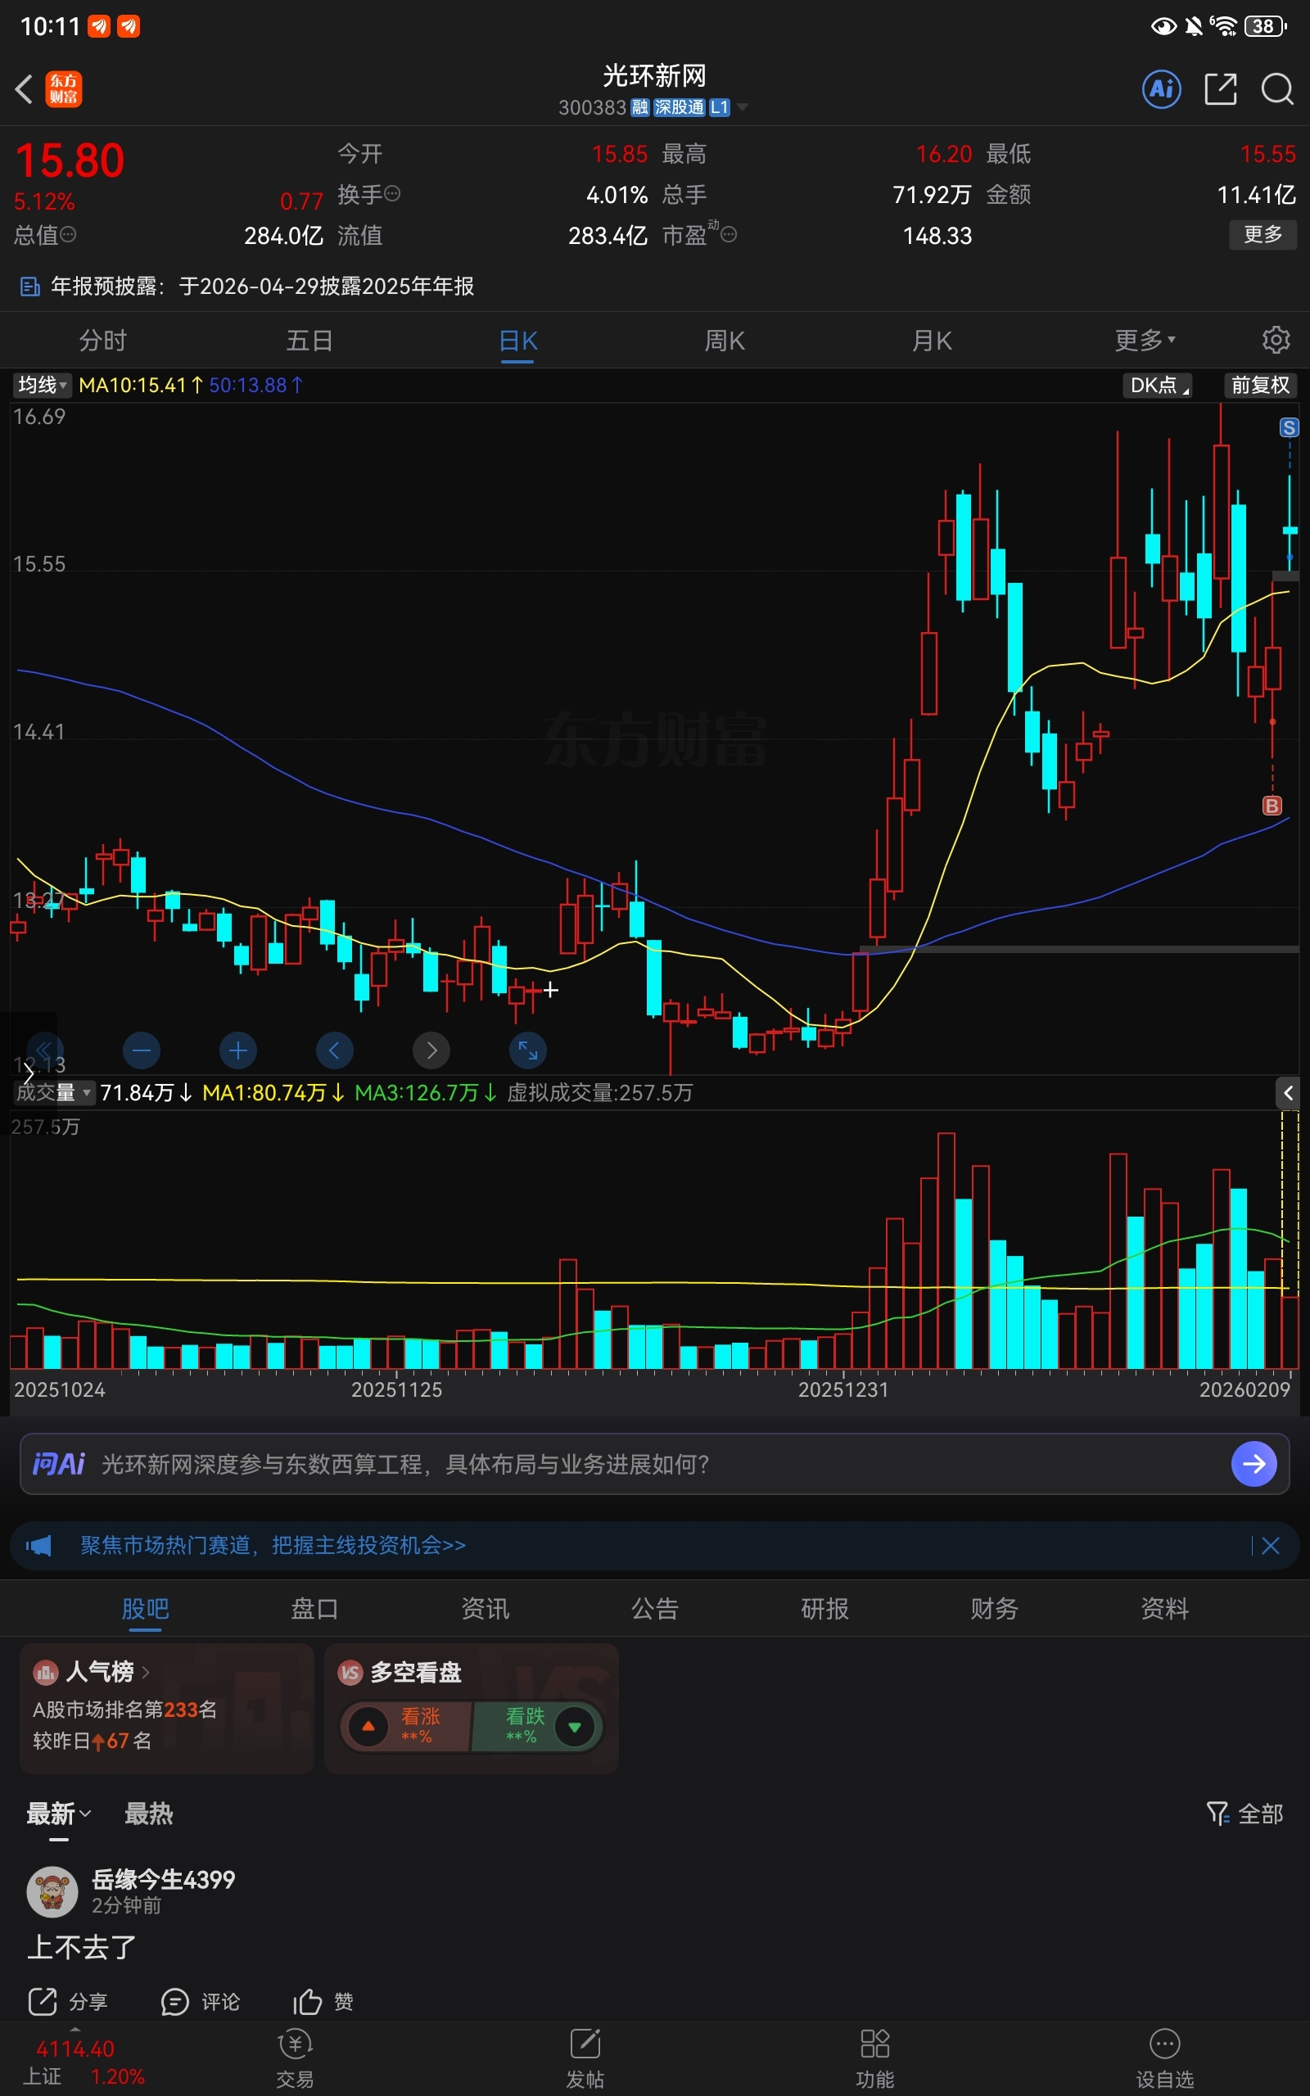Open the 资讯 news tab
The image size is (1310, 2096).
coord(486,1608)
